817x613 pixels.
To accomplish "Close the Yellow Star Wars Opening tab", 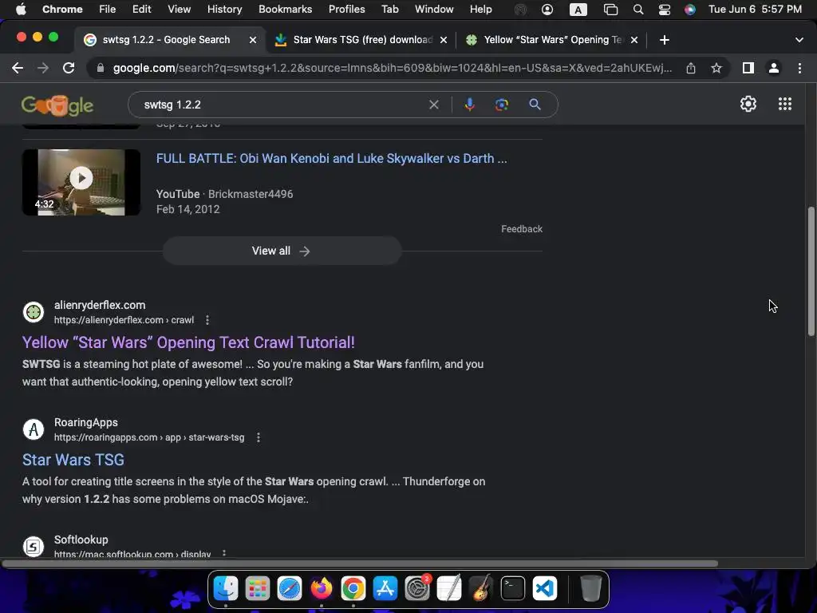I will coord(634,40).
